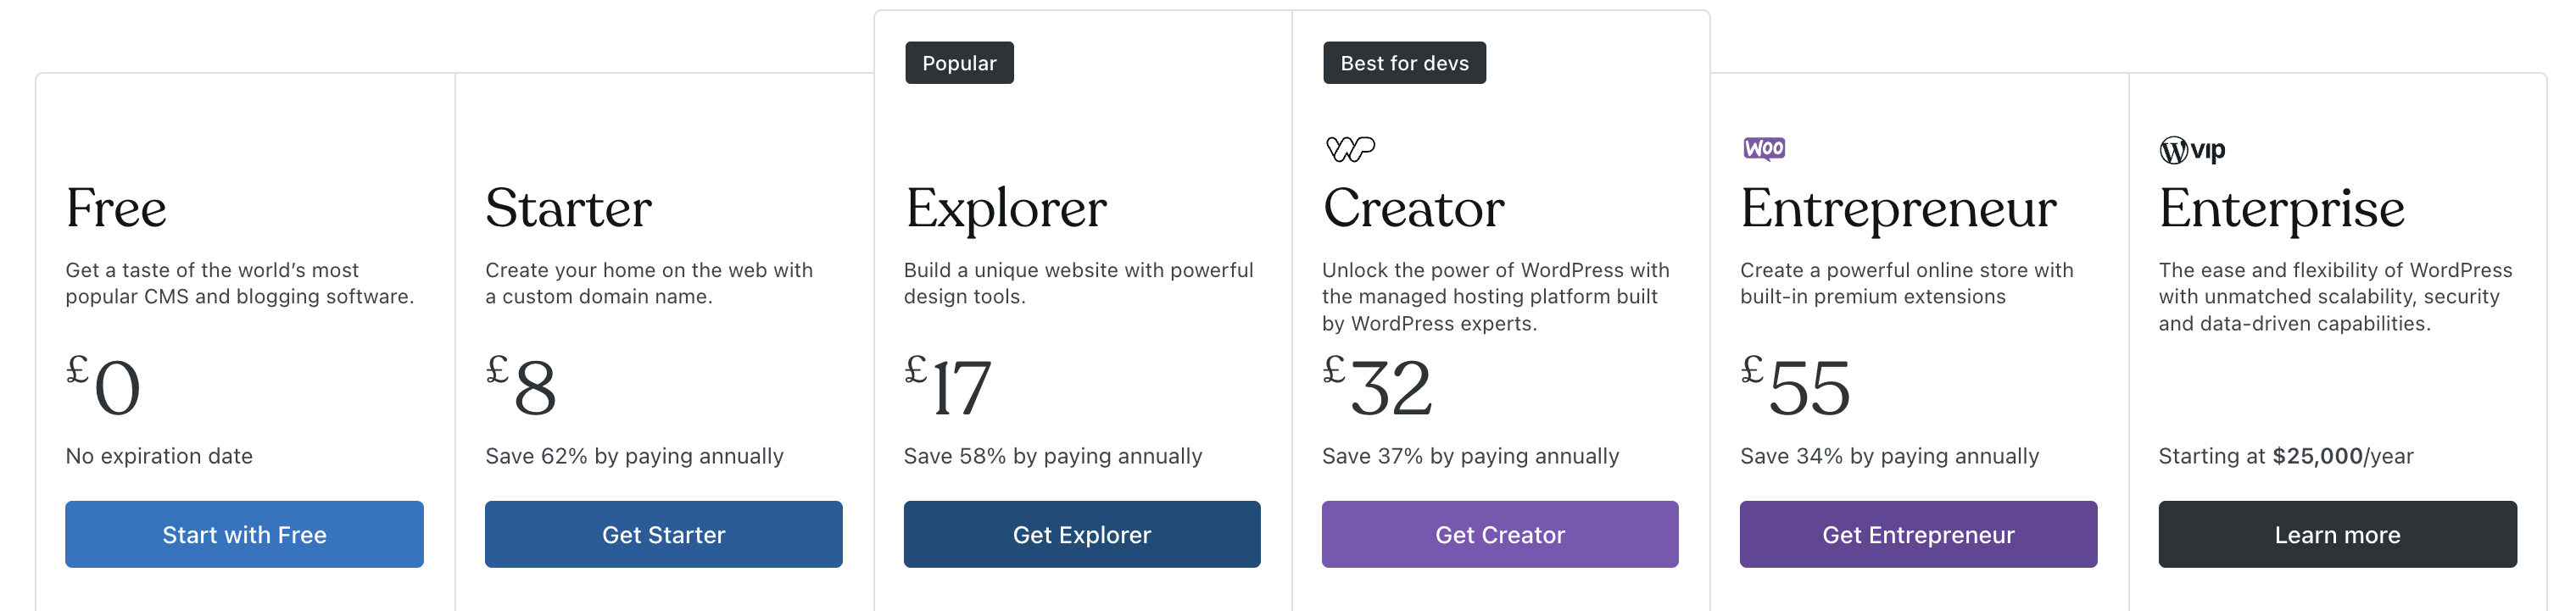Click the Creator plan heading
2576x611 pixels.
coord(1414,208)
